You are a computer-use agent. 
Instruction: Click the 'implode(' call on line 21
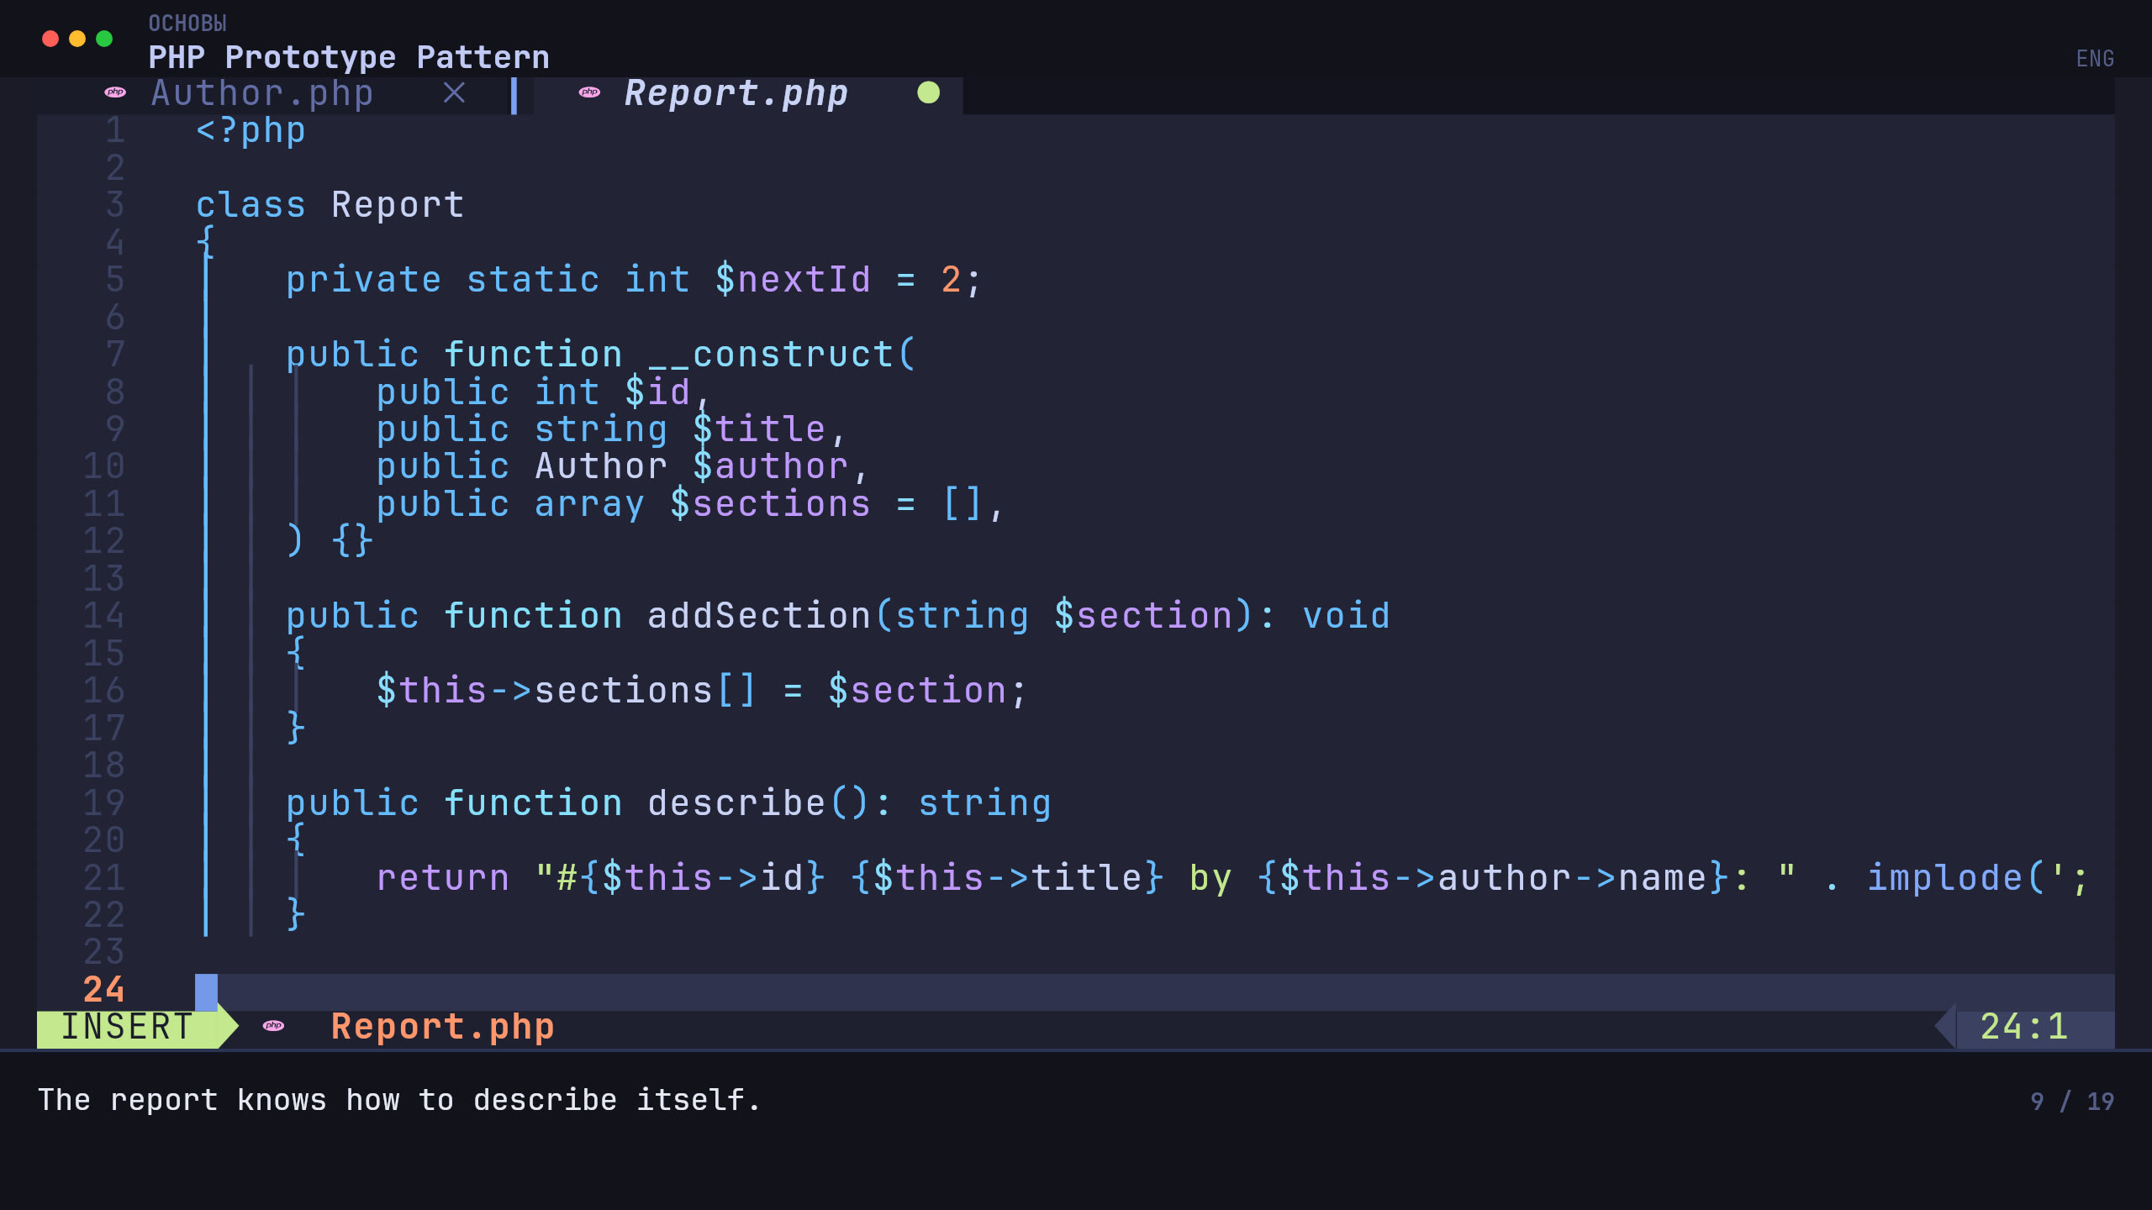pyautogui.click(x=1956, y=878)
